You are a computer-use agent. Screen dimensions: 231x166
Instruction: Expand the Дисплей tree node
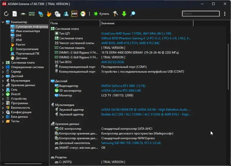(x=3, y=76)
